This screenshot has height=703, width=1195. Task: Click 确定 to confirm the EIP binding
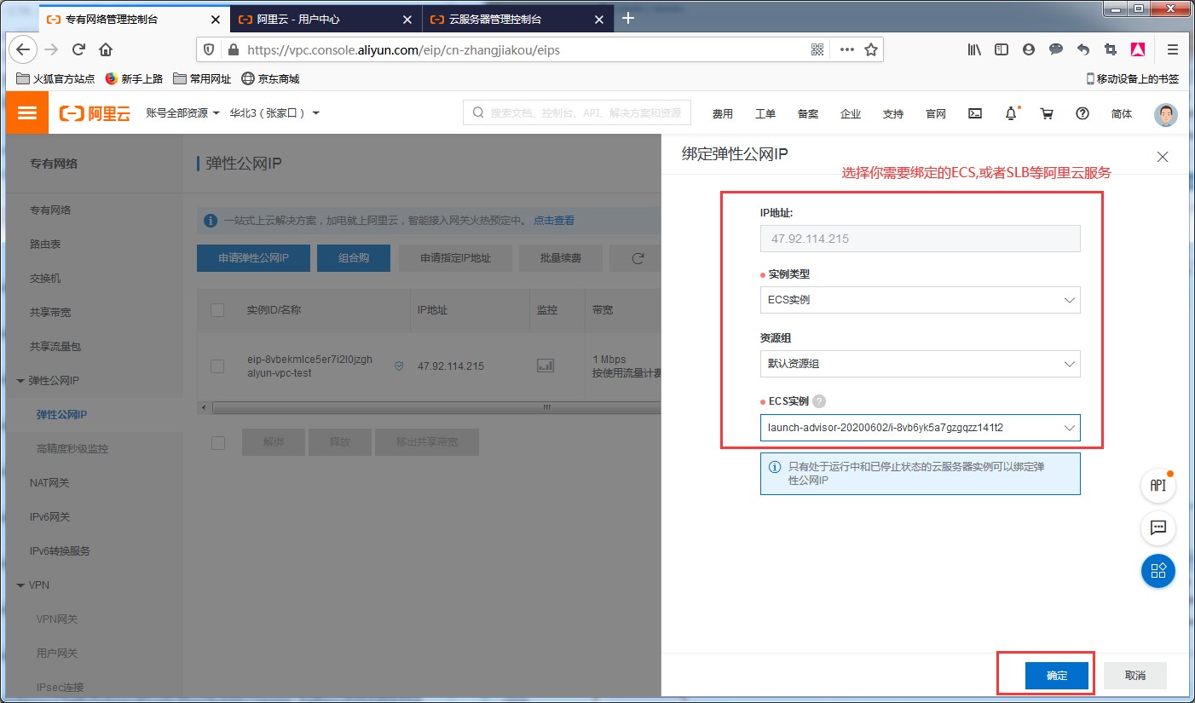[x=1056, y=675]
